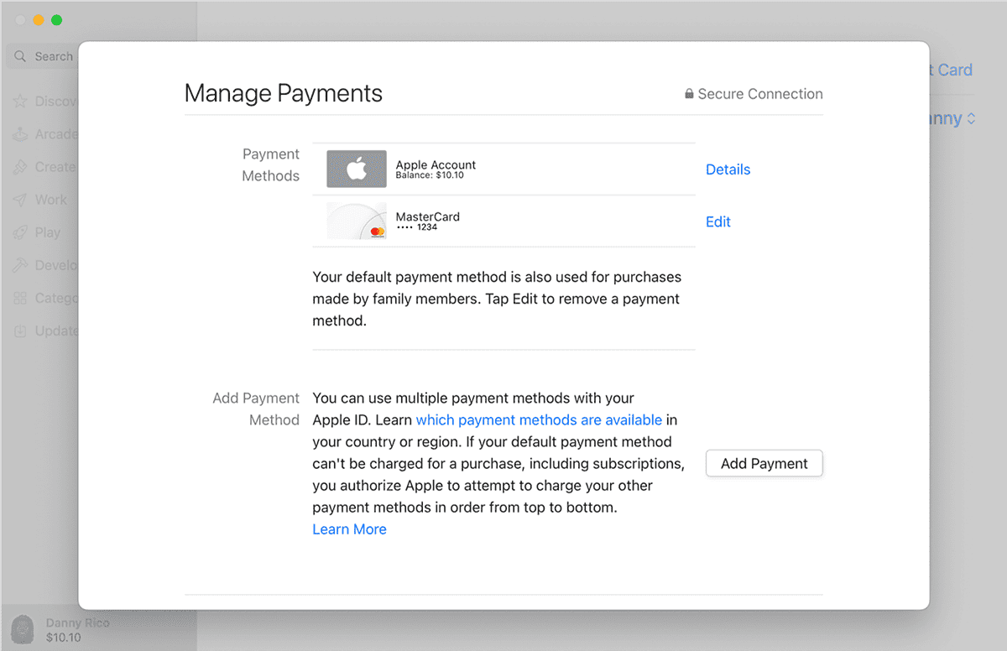
Task: Open the Danny Rico account profile avatar
Action: 23,630
